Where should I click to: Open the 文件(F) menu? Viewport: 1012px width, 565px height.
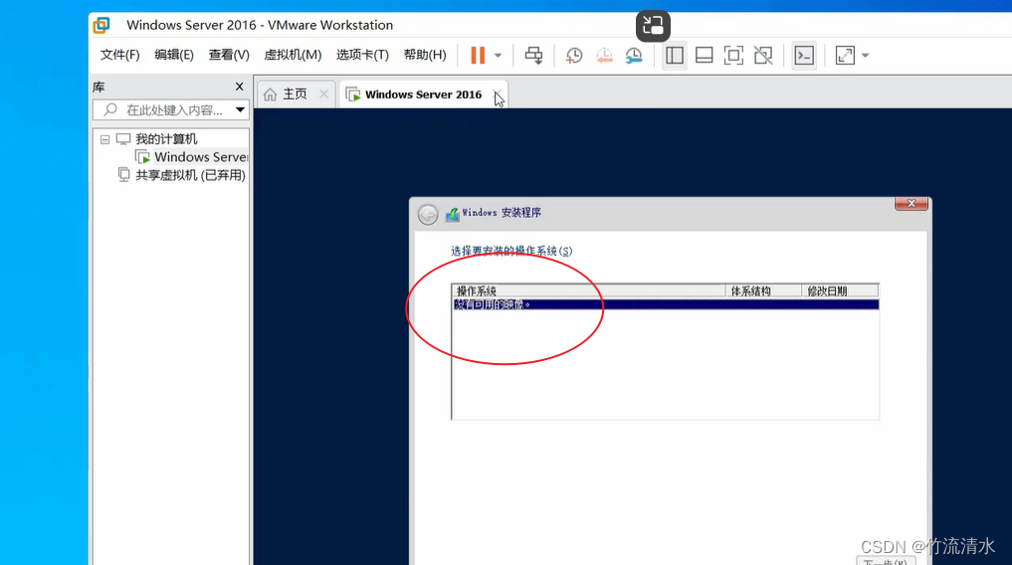tap(120, 55)
